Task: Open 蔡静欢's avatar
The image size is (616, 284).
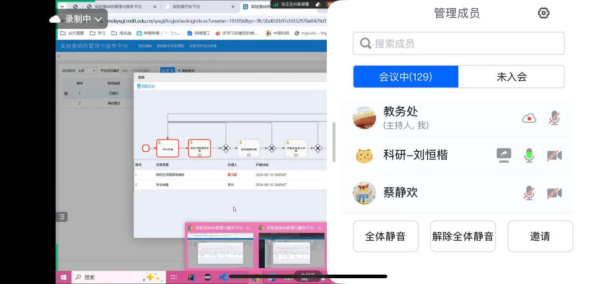Action: 364,193
